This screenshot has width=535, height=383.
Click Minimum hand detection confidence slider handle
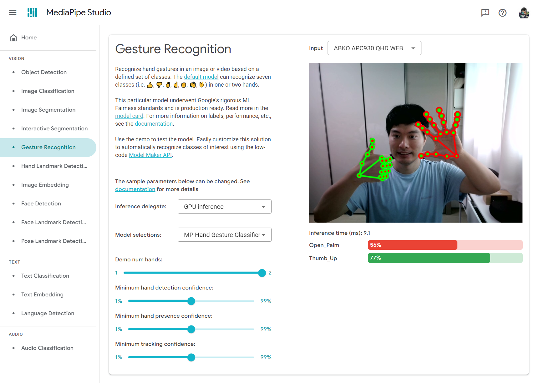pyautogui.click(x=191, y=301)
